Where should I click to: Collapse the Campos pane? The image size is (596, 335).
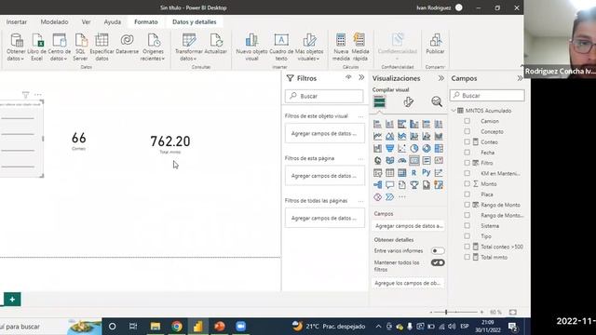(520, 78)
